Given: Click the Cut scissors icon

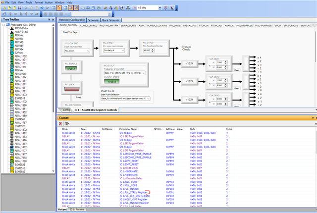Looking at the screenshot, I should 26,8.
